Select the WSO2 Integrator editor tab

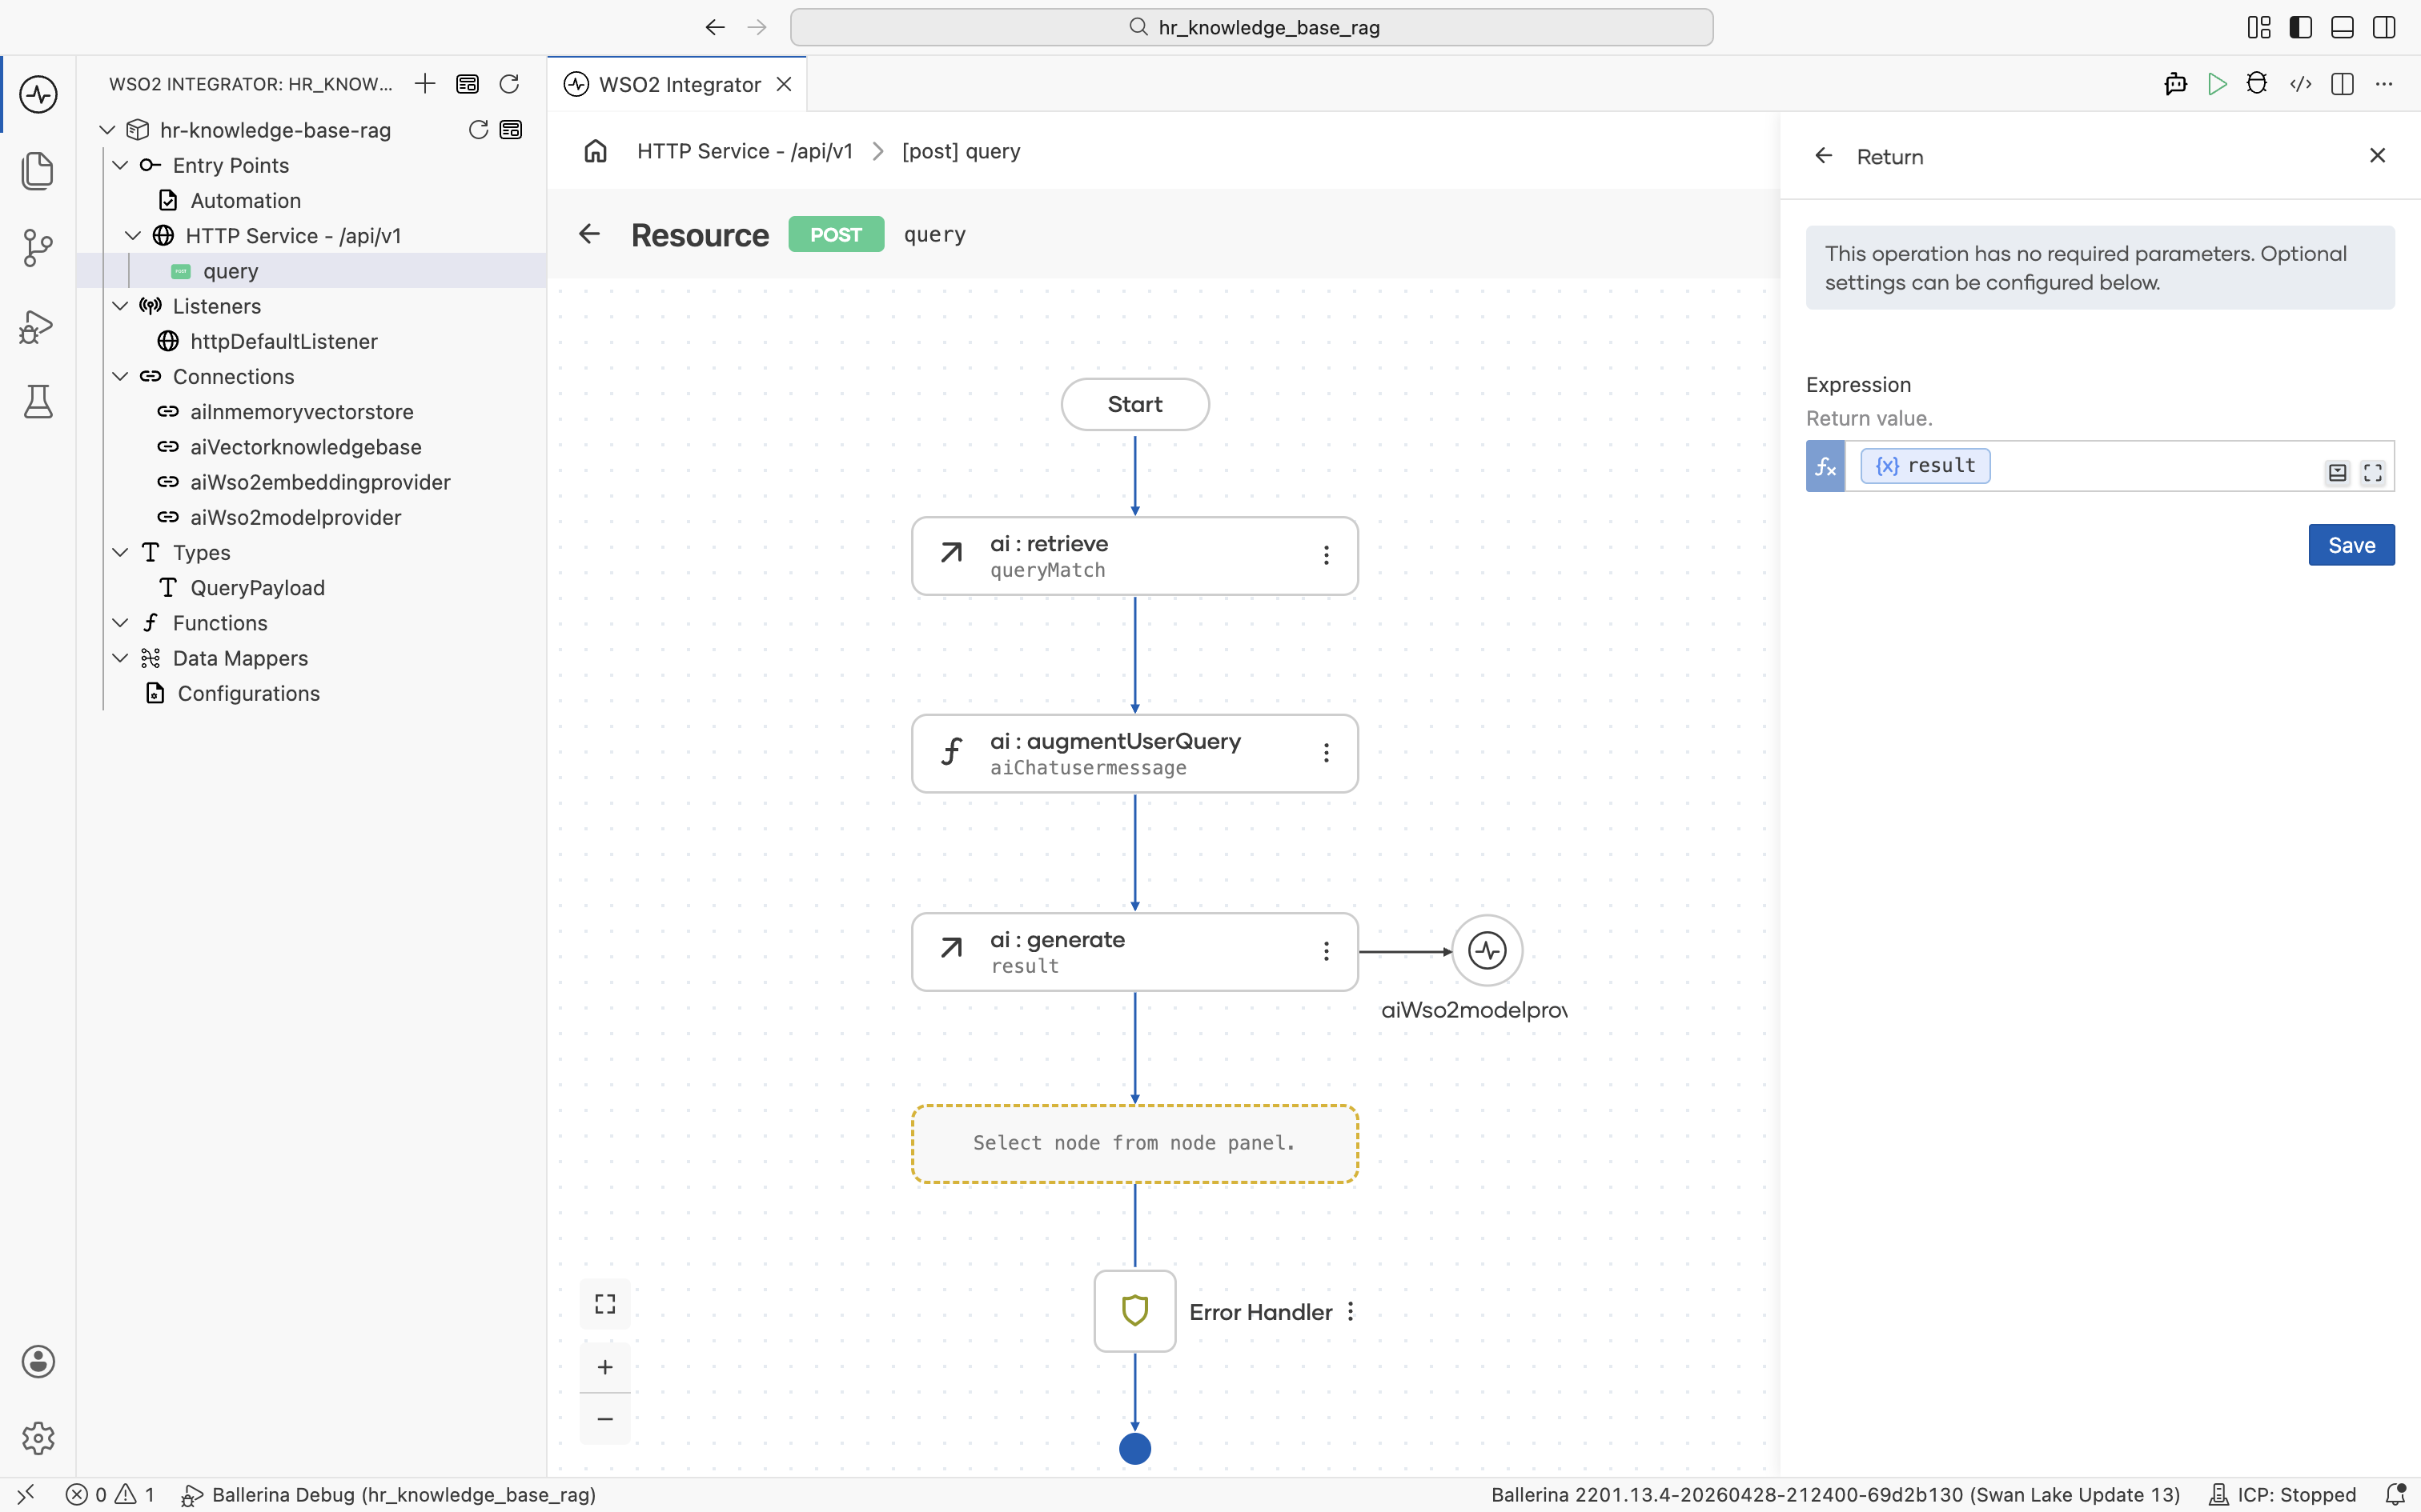(677, 84)
